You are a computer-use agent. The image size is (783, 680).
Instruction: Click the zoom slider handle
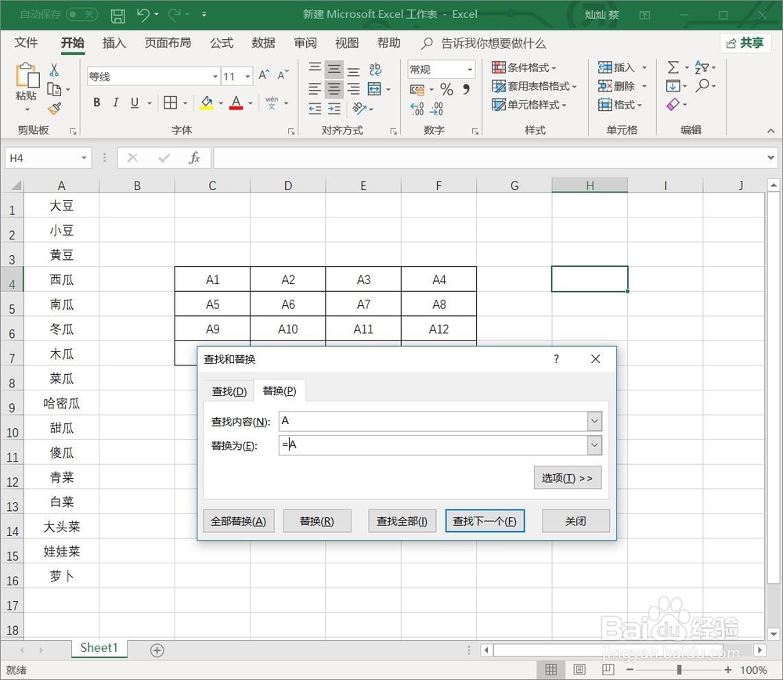(x=679, y=670)
